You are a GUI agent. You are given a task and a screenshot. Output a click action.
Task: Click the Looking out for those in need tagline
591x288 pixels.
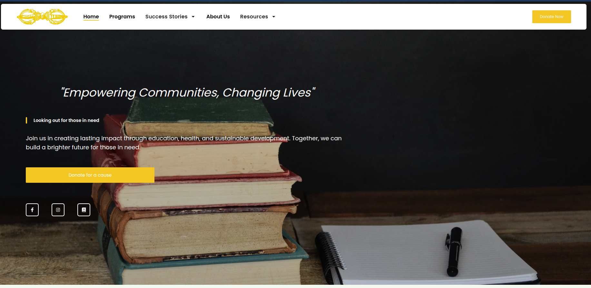pyautogui.click(x=66, y=120)
